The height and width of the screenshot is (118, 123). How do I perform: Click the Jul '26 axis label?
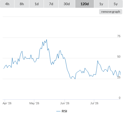pyautogui.click(x=94, y=103)
